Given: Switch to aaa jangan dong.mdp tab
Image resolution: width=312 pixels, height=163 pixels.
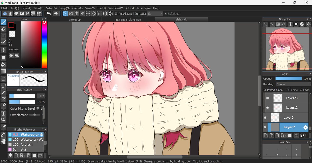Looking at the screenshot, I should point(128,19).
